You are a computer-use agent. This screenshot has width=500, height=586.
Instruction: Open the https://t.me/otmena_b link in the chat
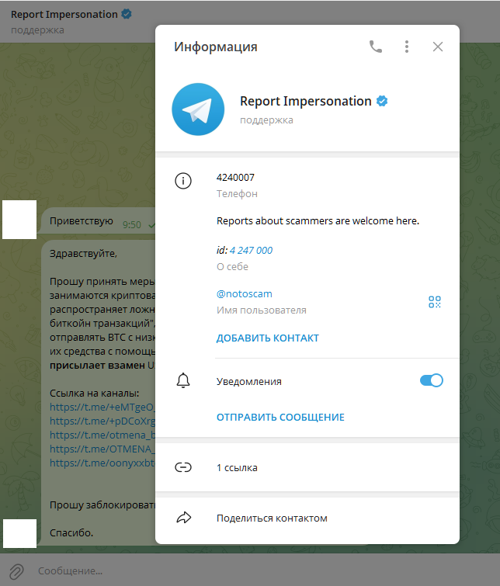(x=102, y=435)
